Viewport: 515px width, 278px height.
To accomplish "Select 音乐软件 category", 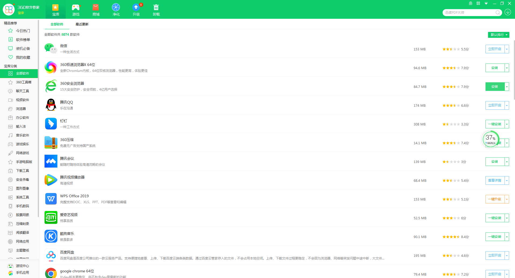I will [19, 135].
